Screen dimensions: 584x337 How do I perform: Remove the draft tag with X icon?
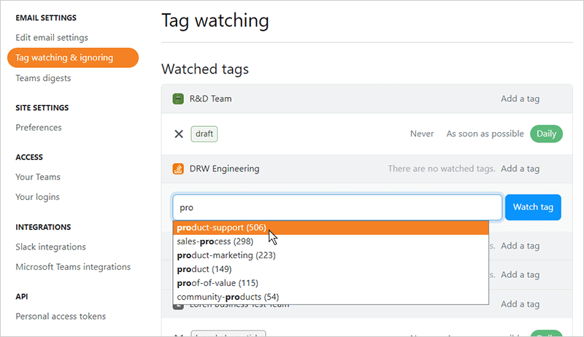[x=179, y=133]
